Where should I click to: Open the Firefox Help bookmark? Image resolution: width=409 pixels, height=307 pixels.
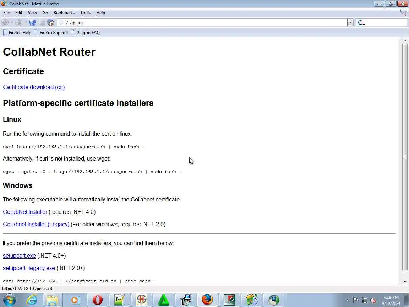point(17,33)
